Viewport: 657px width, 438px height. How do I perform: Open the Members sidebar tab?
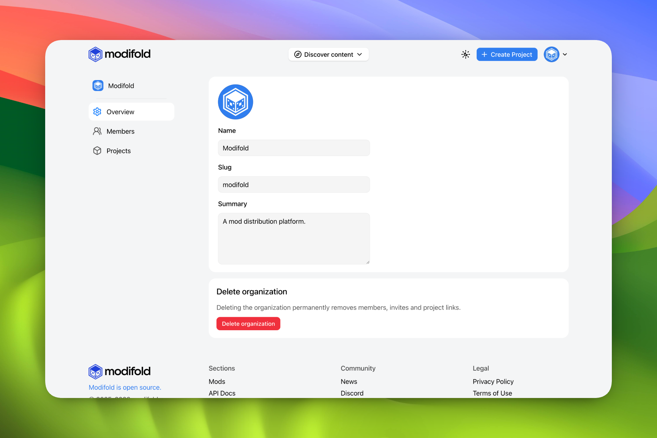(120, 131)
